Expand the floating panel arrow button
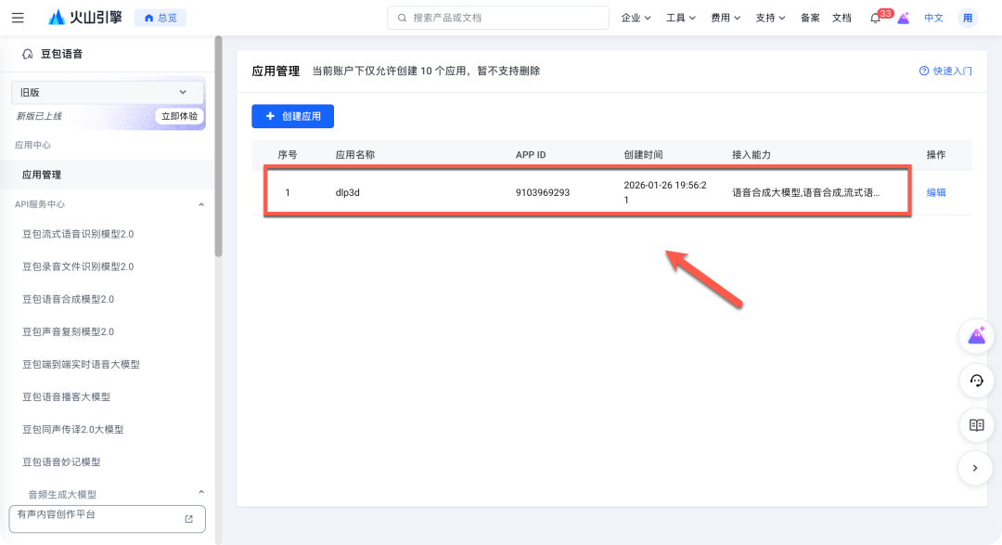Viewport: 1002px width, 545px height. coord(975,468)
